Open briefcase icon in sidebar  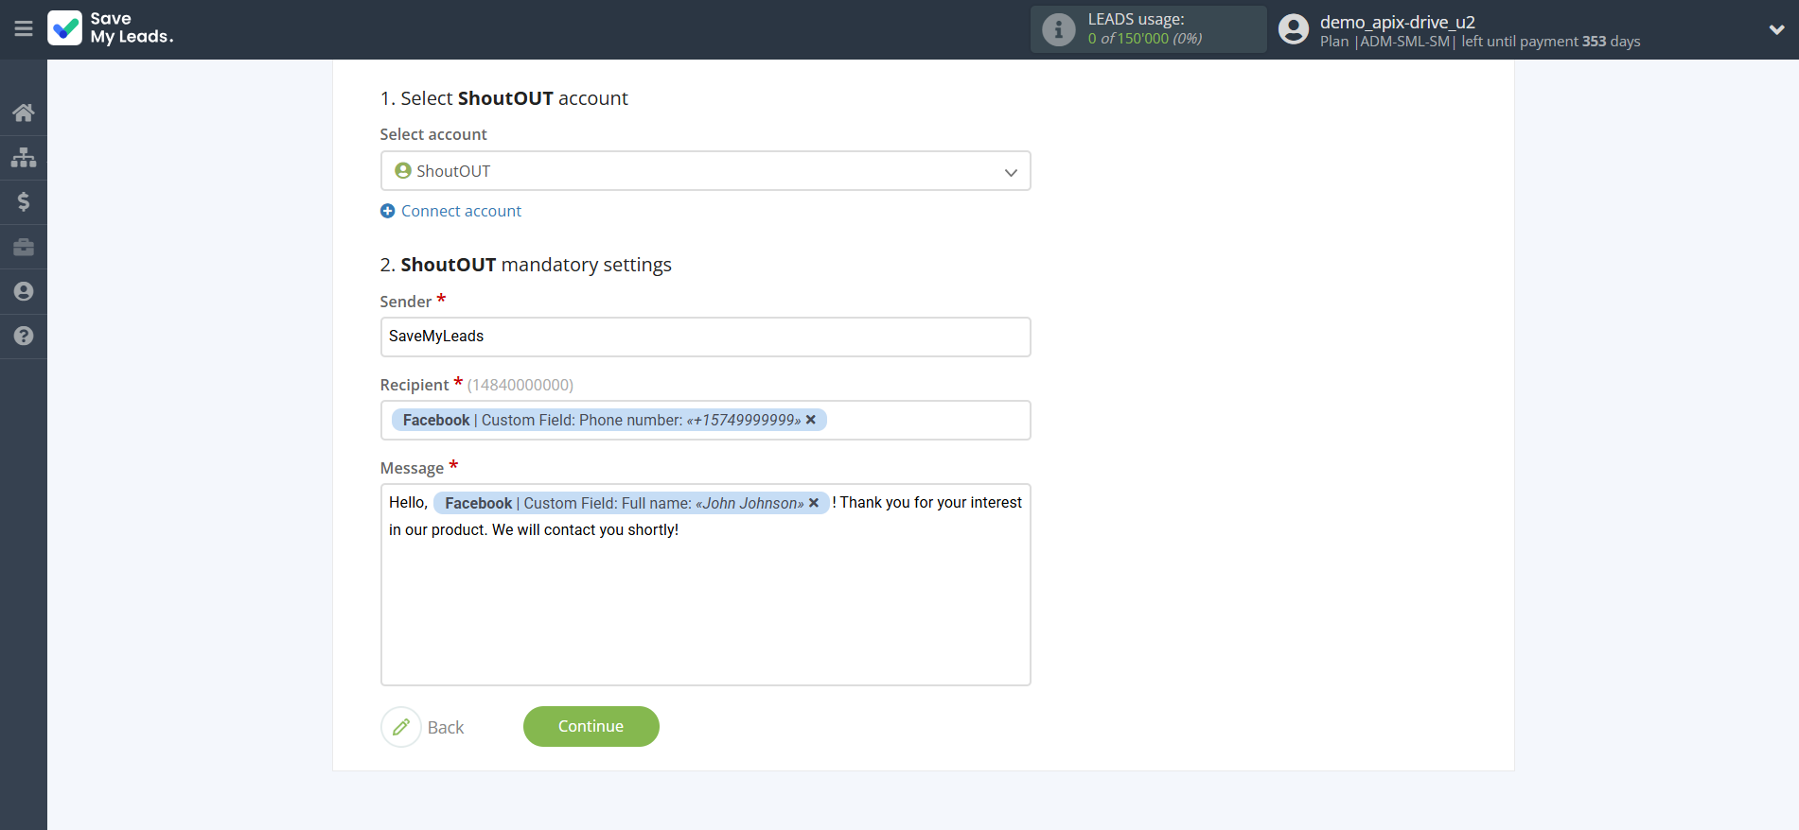(x=24, y=247)
